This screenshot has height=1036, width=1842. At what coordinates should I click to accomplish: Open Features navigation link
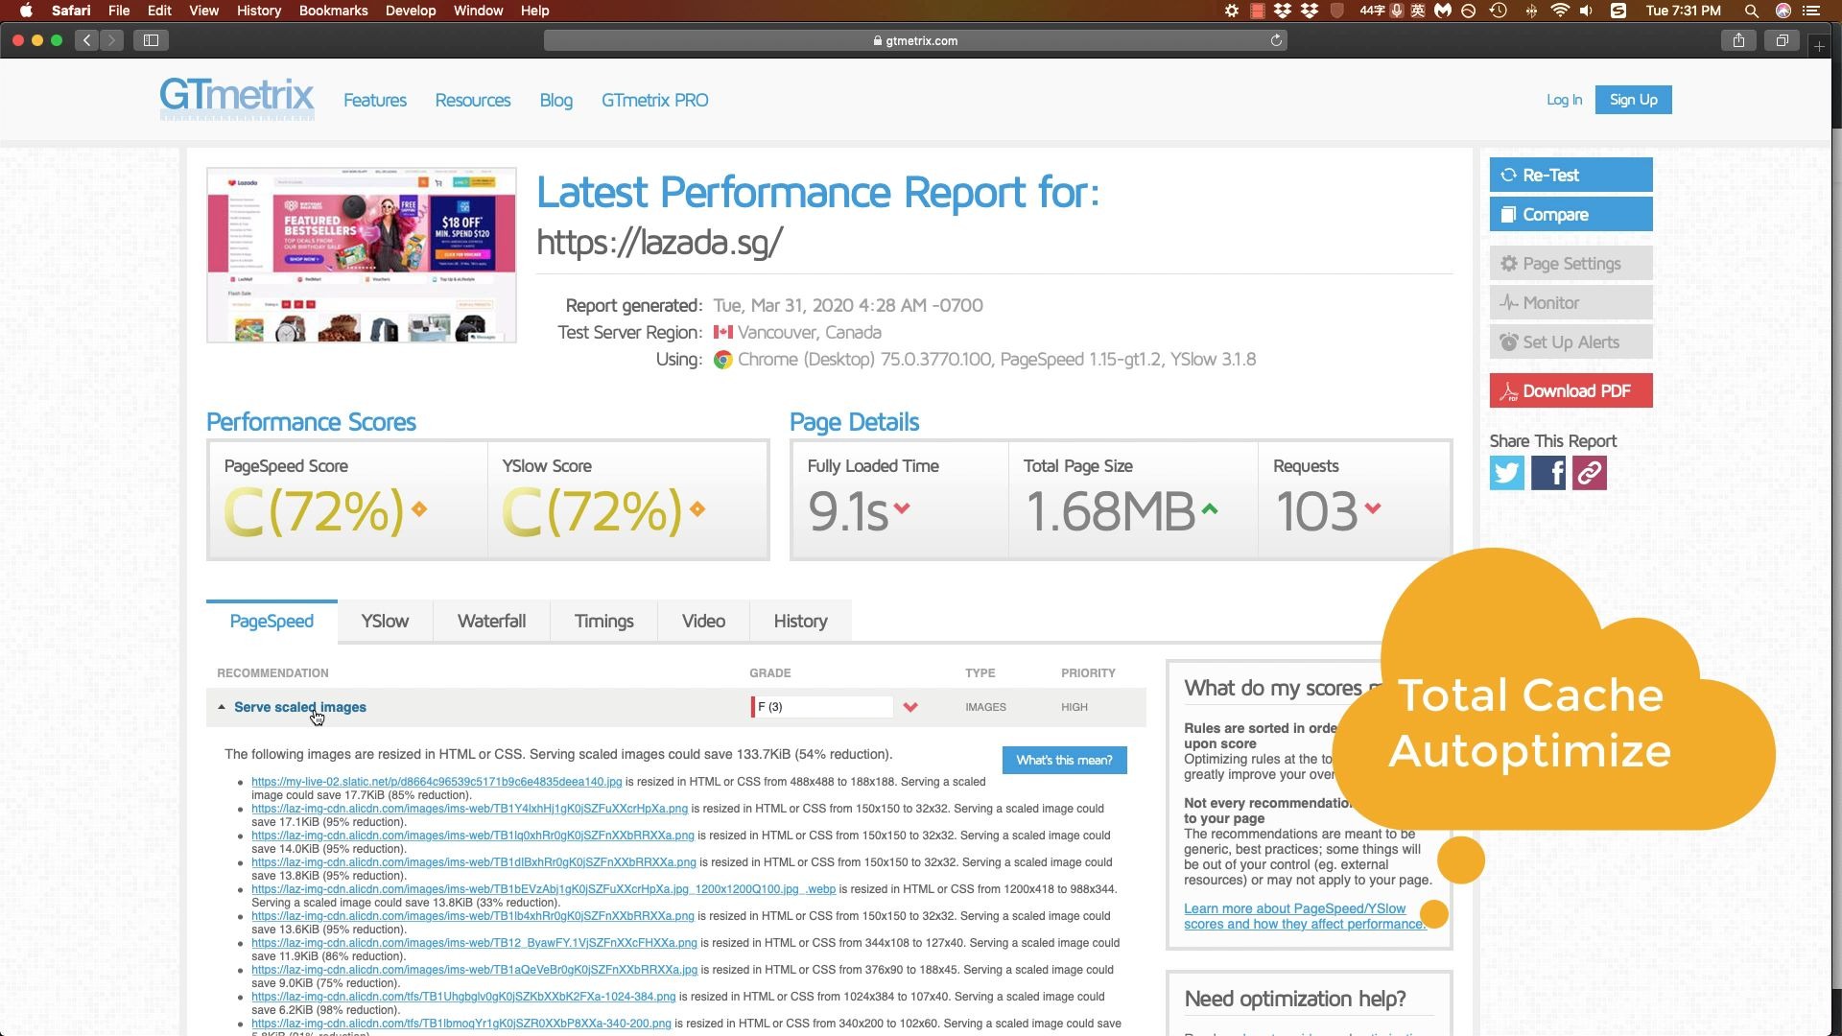tap(375, 100)
